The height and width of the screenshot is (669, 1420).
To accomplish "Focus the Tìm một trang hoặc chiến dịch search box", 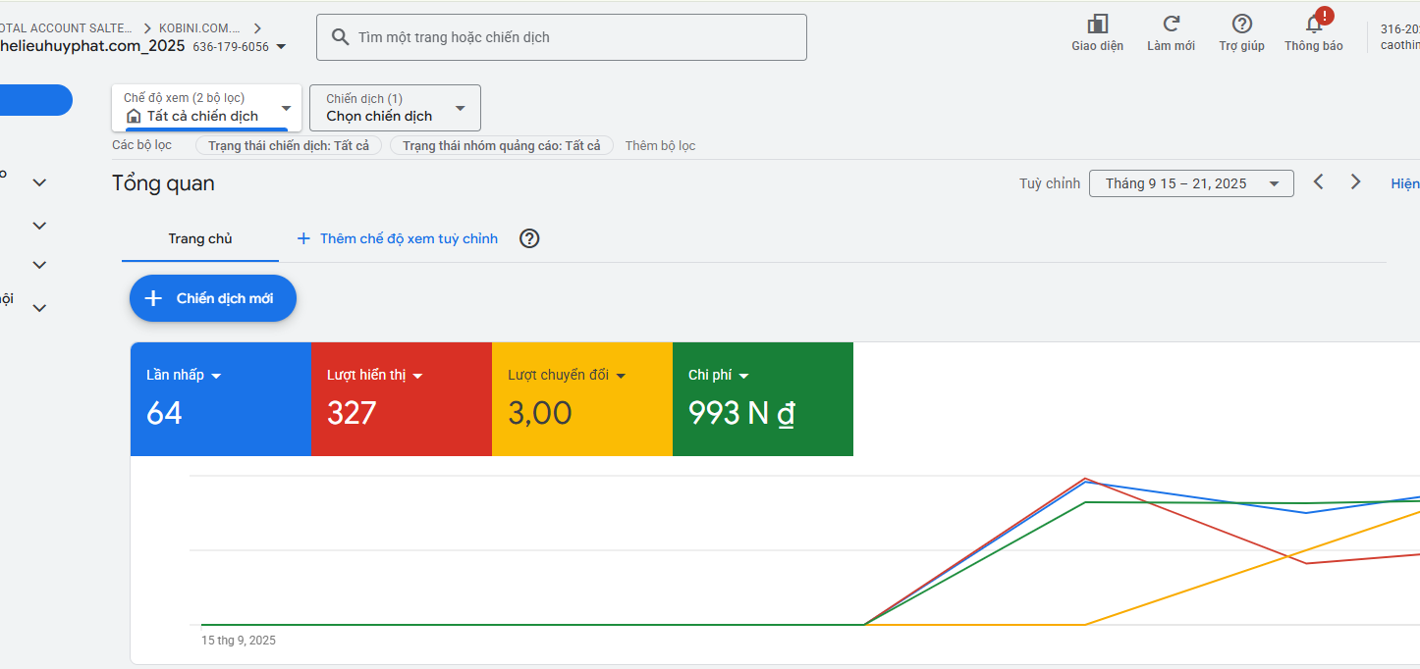I will coord(562,37).
